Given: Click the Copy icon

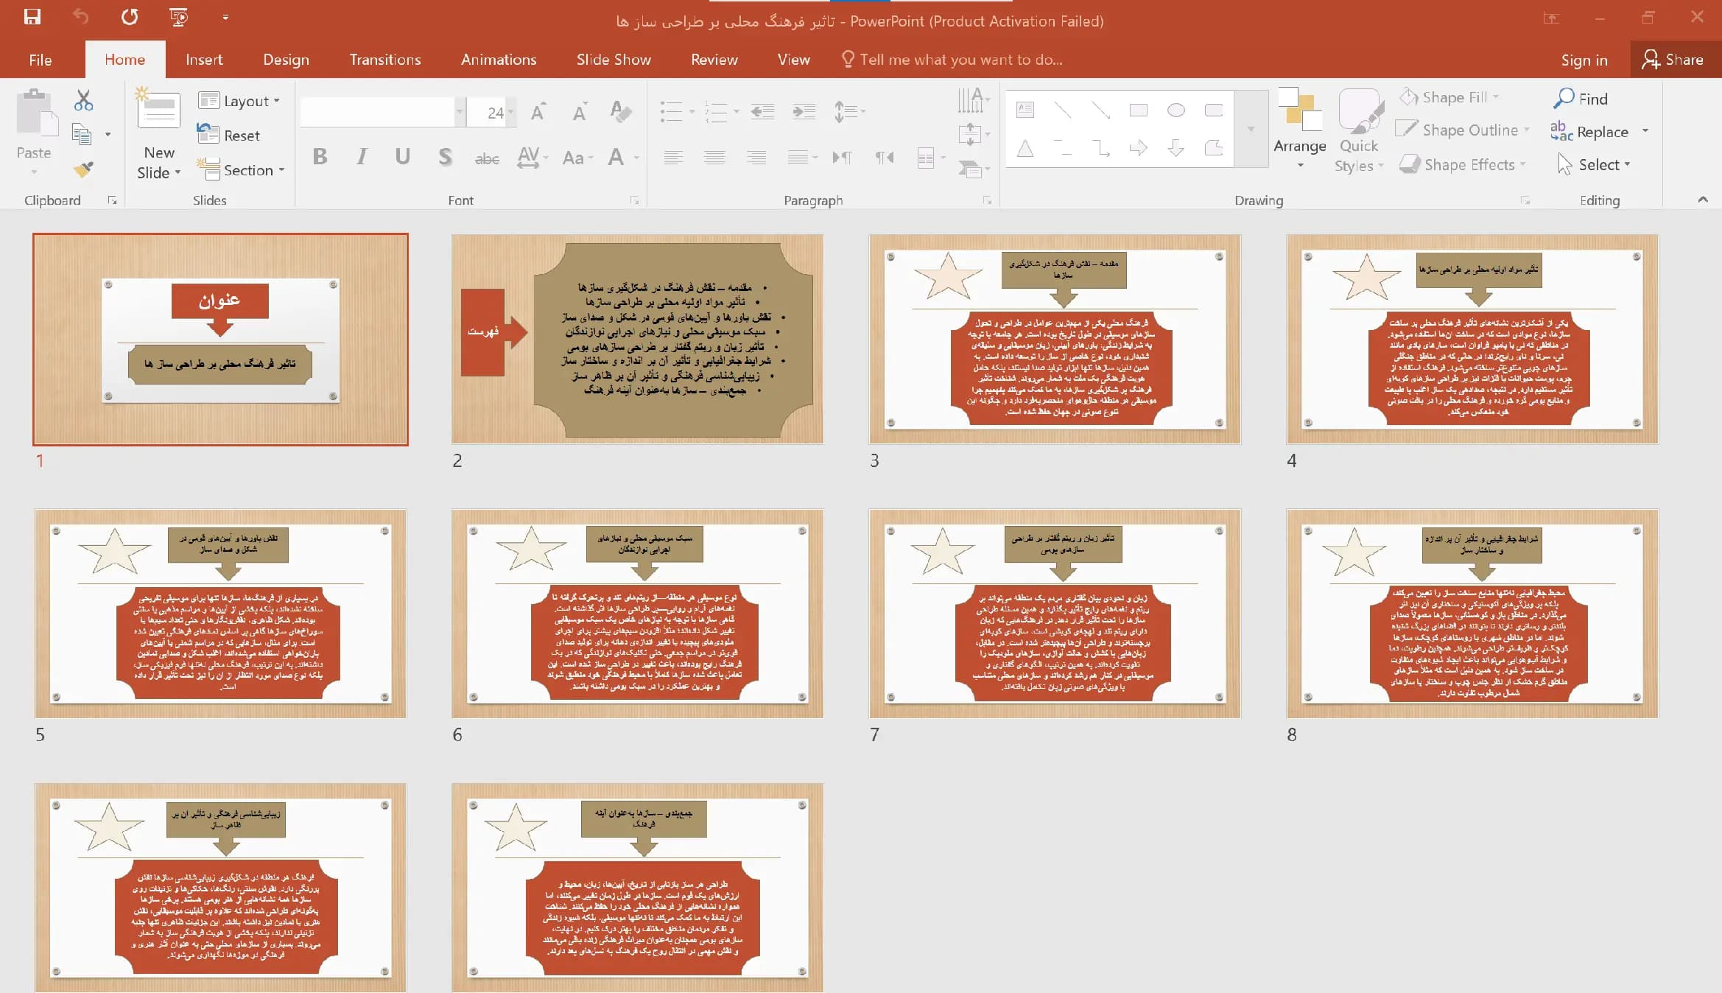Looking at the screenshot, I should pyautogui.click(x=82, y=135).
